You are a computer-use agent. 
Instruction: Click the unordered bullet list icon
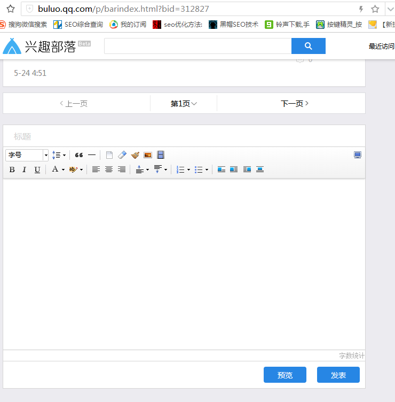pos(199,169)
